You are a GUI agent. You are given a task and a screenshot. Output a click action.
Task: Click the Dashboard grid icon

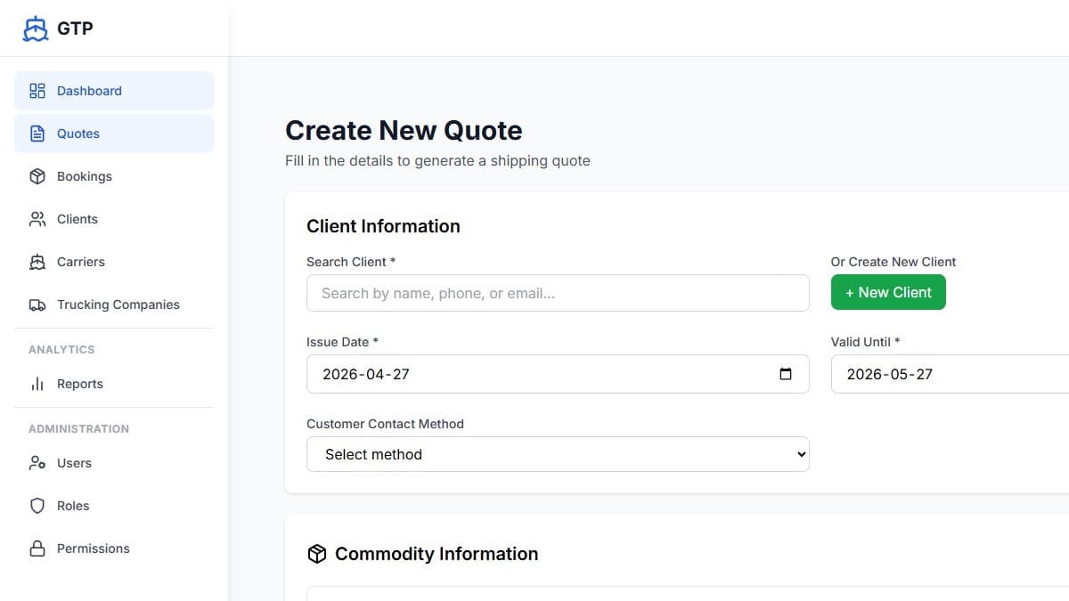click(x=37, y=91)
